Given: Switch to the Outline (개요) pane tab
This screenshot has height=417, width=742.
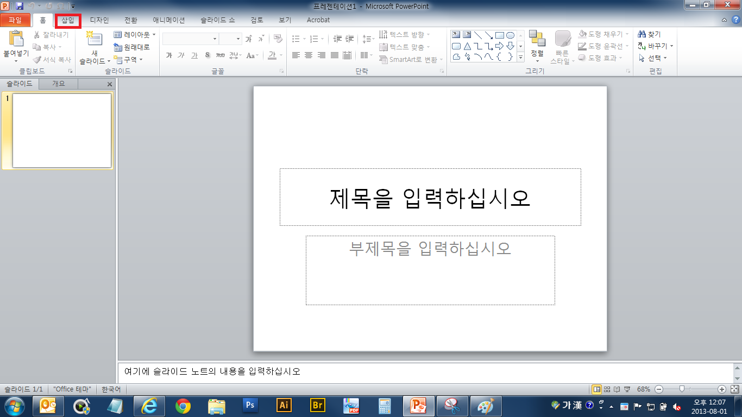Looking at the screenshot, I should click(58, 84).
